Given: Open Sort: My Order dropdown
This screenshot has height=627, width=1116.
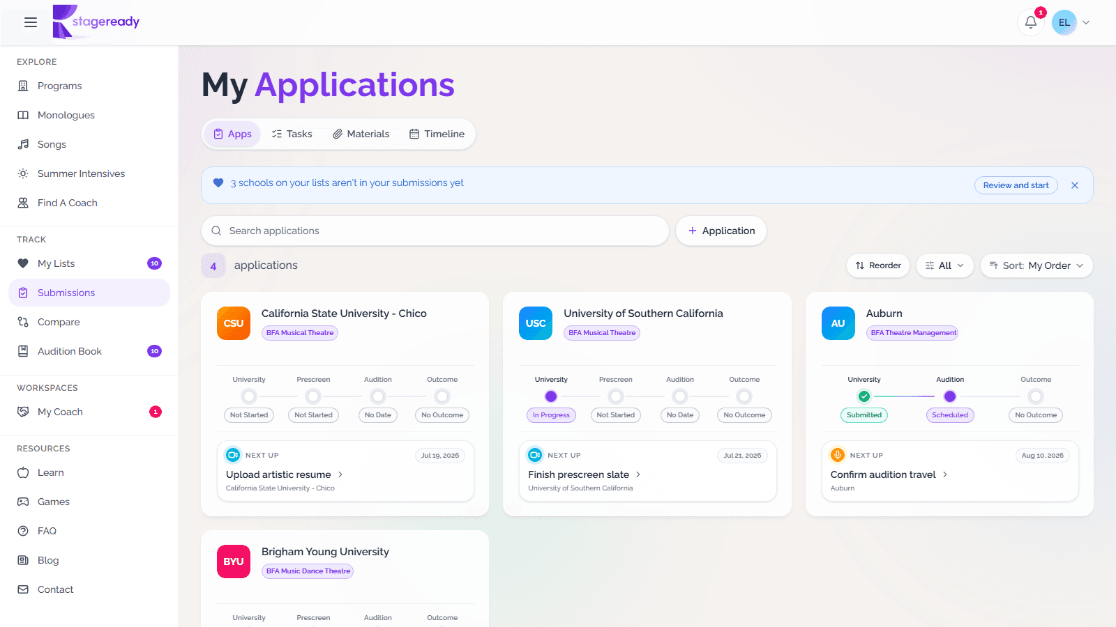Looking at the screenshot, I should pyautogui.click(x=1036, y=265).
